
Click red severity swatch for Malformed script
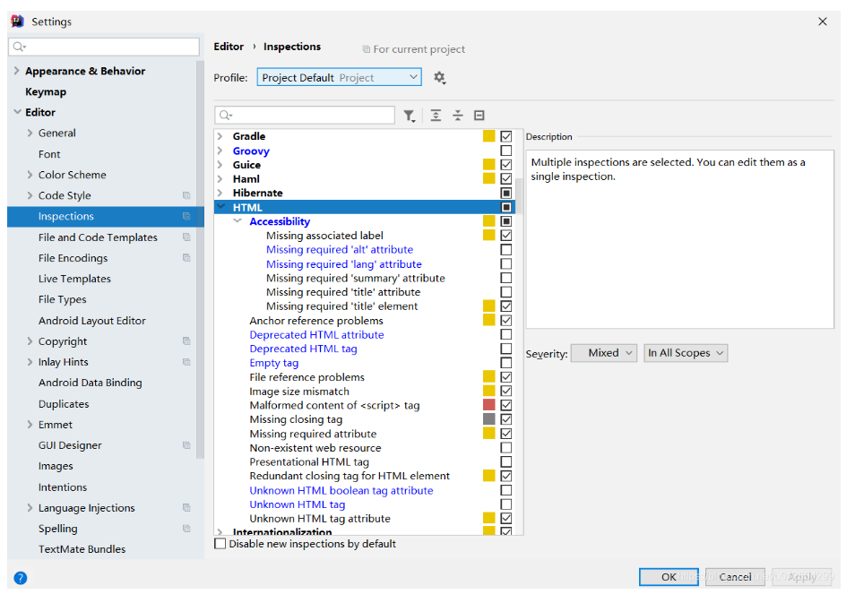pyautogui.click(x=489, y=405)
